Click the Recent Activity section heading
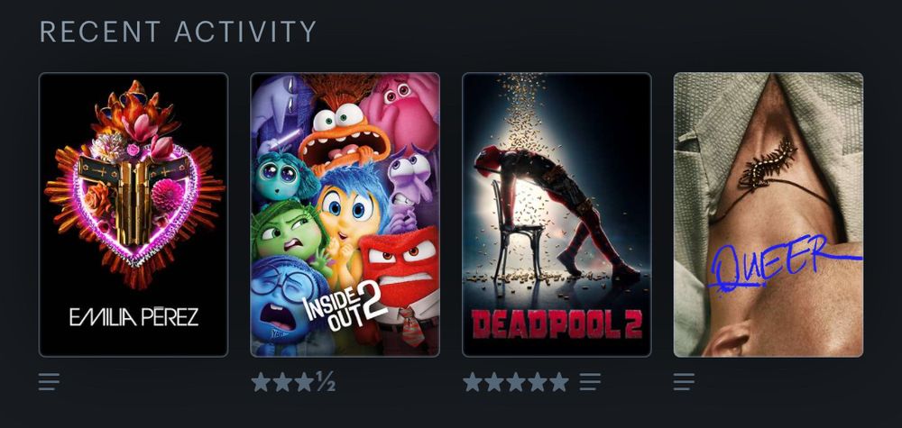 pos(178,32)
